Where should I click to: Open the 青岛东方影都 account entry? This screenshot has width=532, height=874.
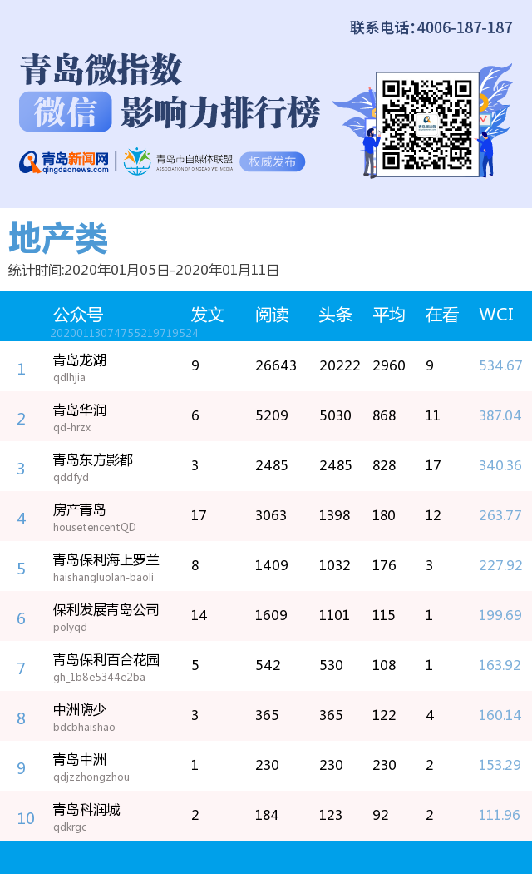(x=92, y=460)
